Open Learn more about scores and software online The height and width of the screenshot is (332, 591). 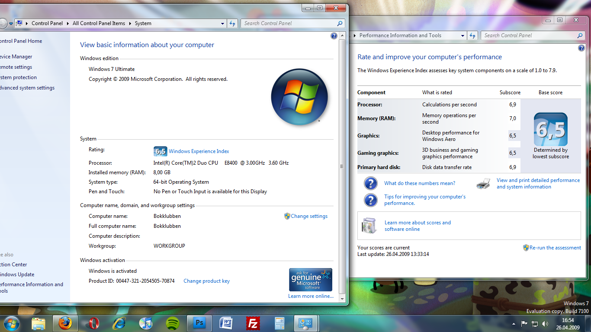click(418, 226)
